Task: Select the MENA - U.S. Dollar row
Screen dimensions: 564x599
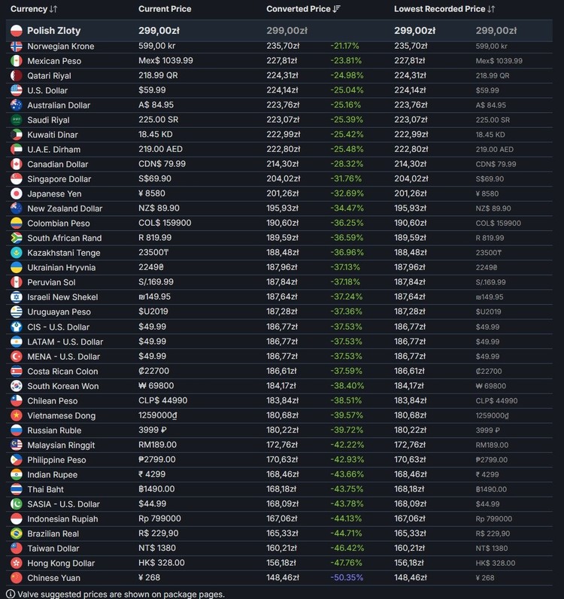Action: pyautogui.click(x=279, y=357)
